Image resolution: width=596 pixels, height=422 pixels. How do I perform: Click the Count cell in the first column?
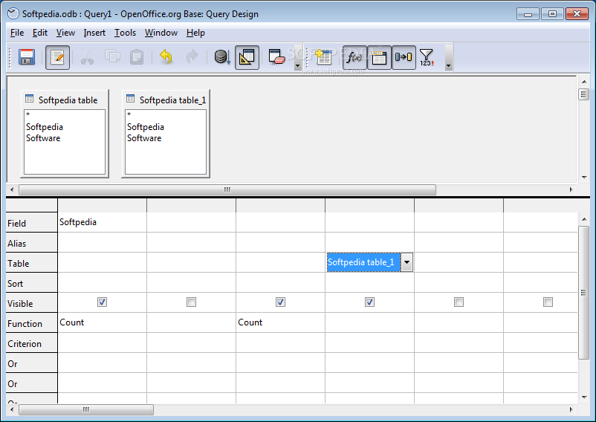pos(102,322)
